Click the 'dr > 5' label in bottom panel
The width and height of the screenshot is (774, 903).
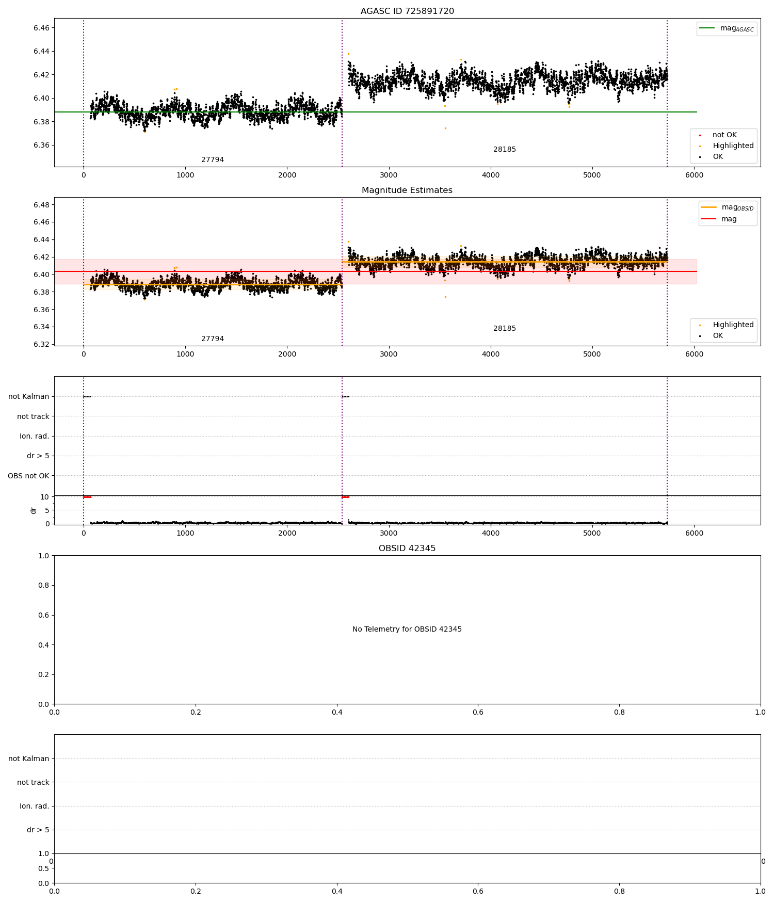coord(38,830)
